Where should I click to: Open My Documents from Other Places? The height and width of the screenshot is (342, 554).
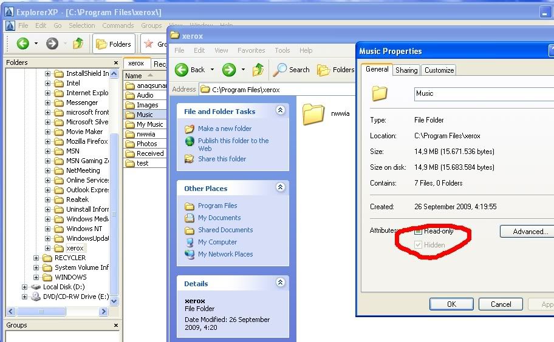tap(219, 218)
